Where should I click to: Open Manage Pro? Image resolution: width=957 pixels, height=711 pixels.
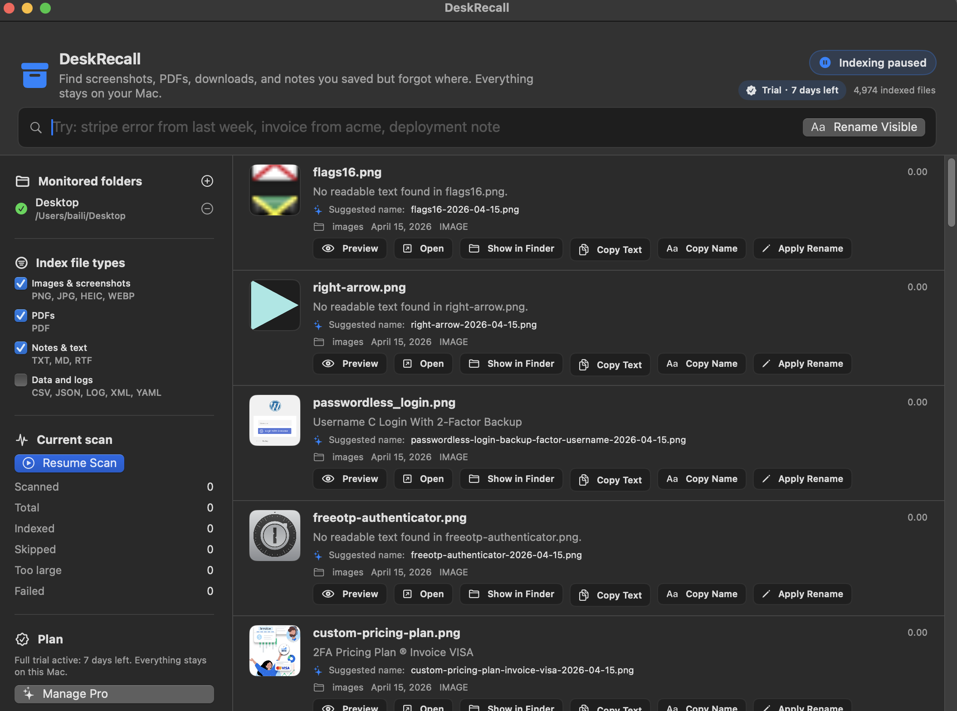(x=114, y=694)
